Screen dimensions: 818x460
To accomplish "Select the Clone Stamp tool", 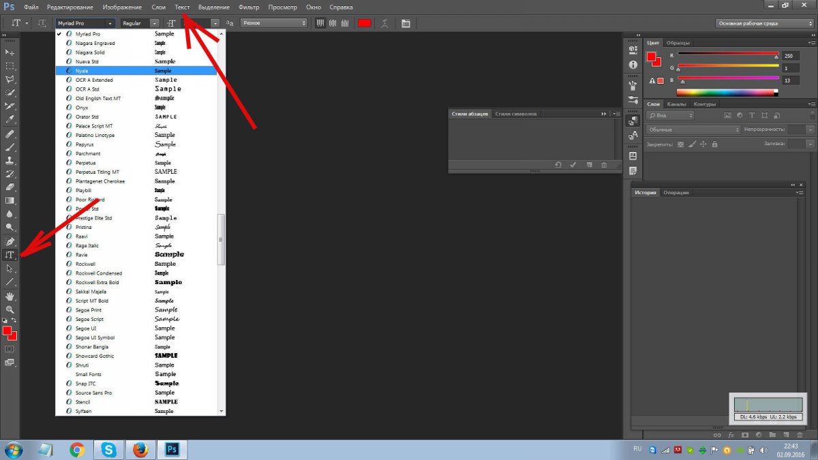I will tap(10, 161).
